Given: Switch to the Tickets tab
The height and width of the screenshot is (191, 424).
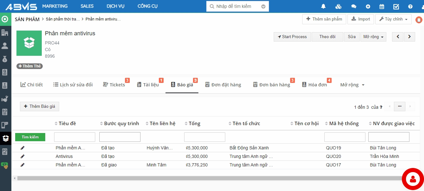Looking at the screenshot, I should click(x=114, y=85).
